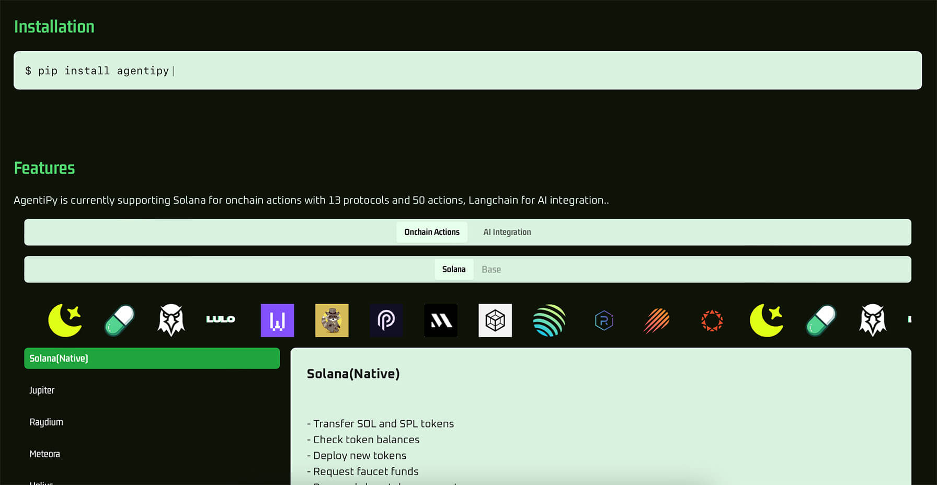Select the Onchain Actions tab
The image size is (937, 485).
tap(432, 232)
